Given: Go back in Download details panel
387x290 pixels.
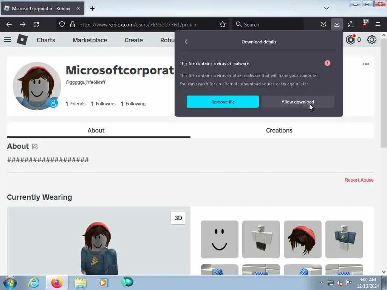Looking at the screenshot, I should [x=186, y=42].
